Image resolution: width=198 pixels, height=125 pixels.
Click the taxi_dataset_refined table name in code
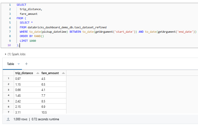click(x=90, y=27)
